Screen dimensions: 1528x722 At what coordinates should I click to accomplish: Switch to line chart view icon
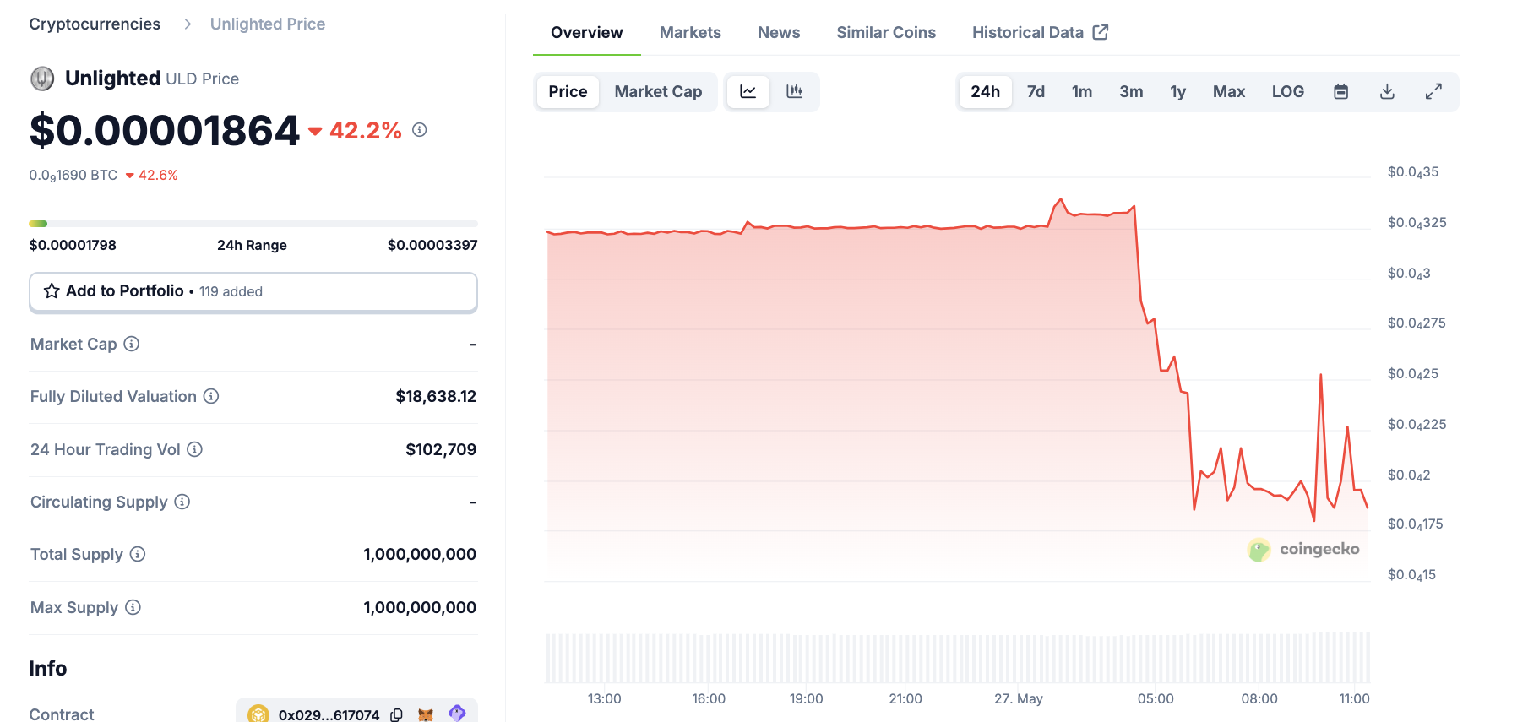click(x=748, y=91)
